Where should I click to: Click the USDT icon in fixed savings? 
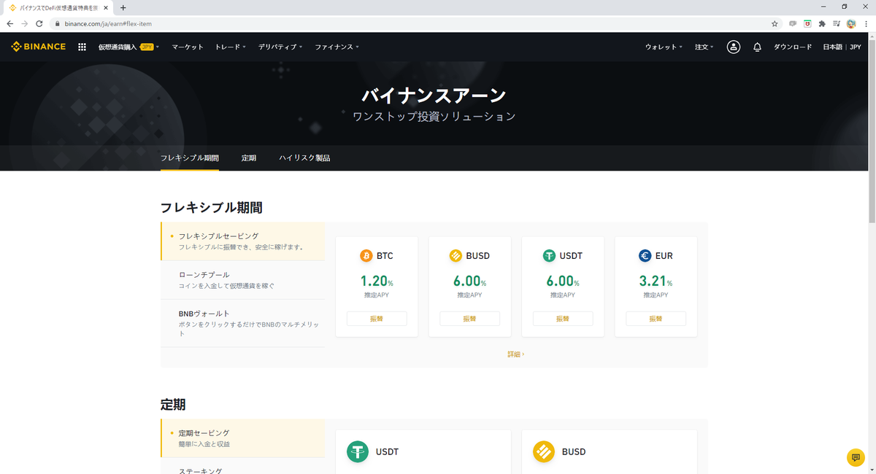[x=358, y=452]
